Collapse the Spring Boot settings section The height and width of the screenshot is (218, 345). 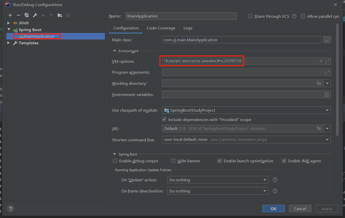pos(115,154)
